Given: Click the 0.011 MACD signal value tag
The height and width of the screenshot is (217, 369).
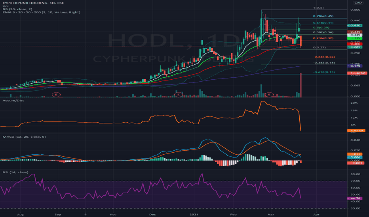Looking at the screenshot, I should [355, 154].
